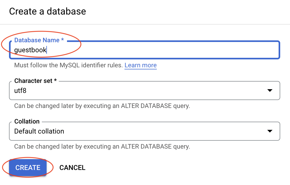Image resolution: width=290 pixels, height=185 pixels.
Task: Click the 'Collation' field label
Action: (27, 121)
